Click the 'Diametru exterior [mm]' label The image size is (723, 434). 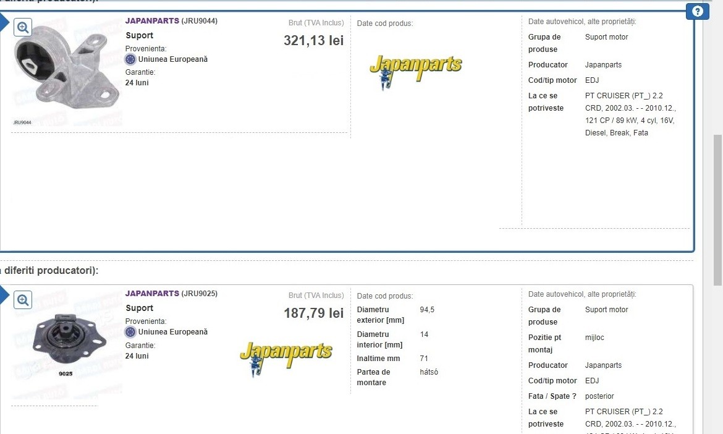coord(381,315)
